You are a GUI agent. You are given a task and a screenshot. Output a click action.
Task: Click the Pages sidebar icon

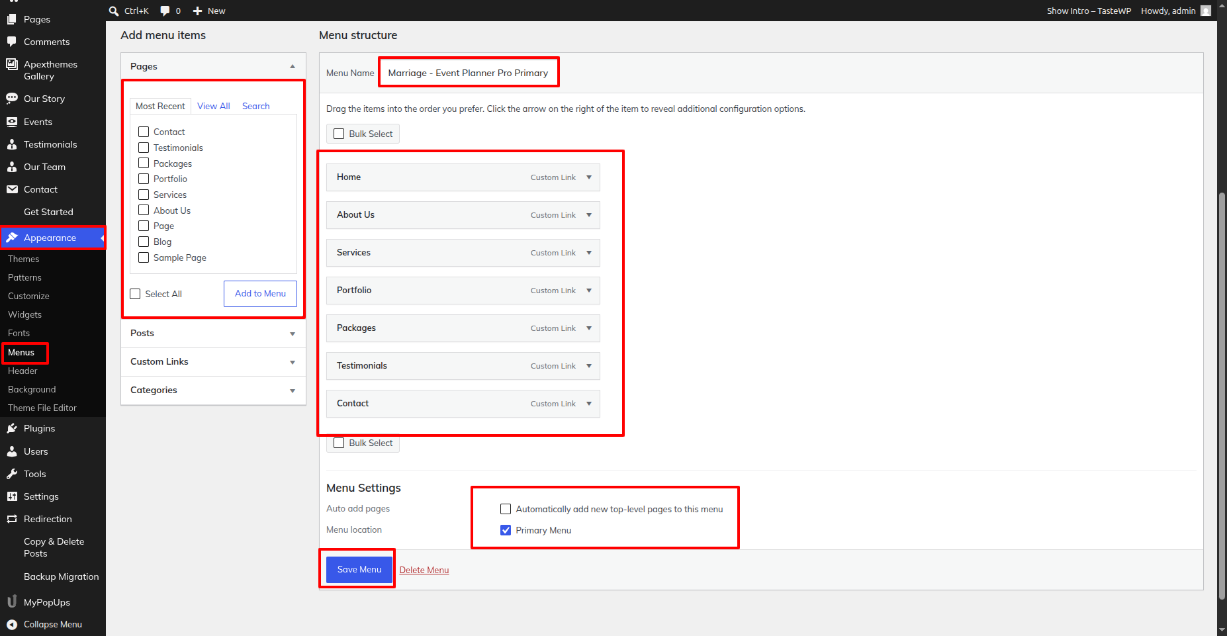12,19
